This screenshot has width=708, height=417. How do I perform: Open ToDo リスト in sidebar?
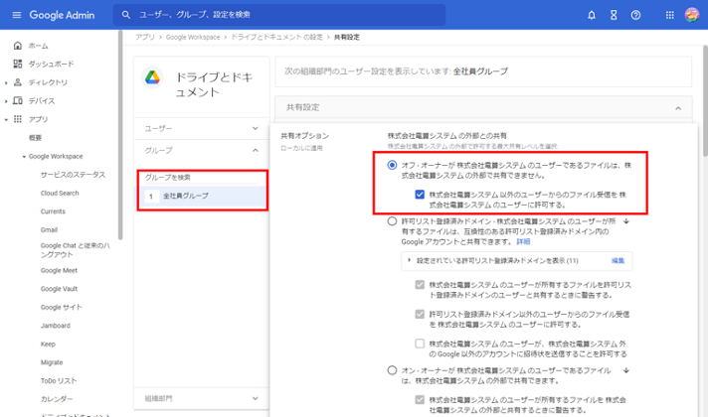click(59, 381)
